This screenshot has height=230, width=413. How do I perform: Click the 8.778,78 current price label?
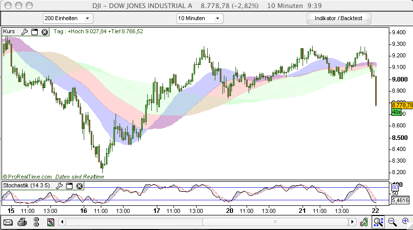click(x=402, y=105)
